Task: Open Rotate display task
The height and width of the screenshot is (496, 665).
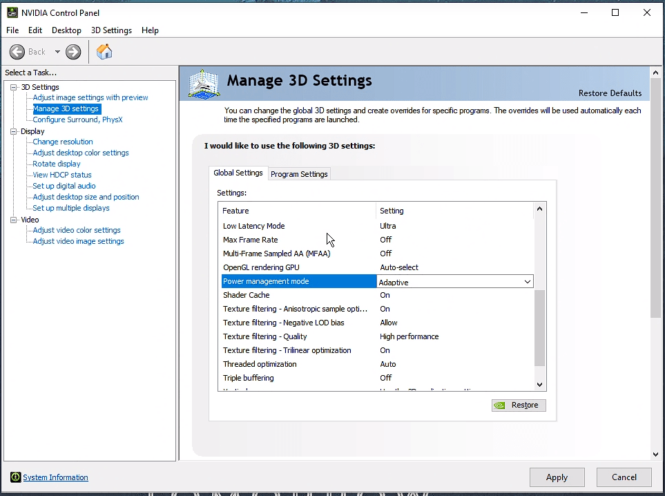Action: coord(57,164)
